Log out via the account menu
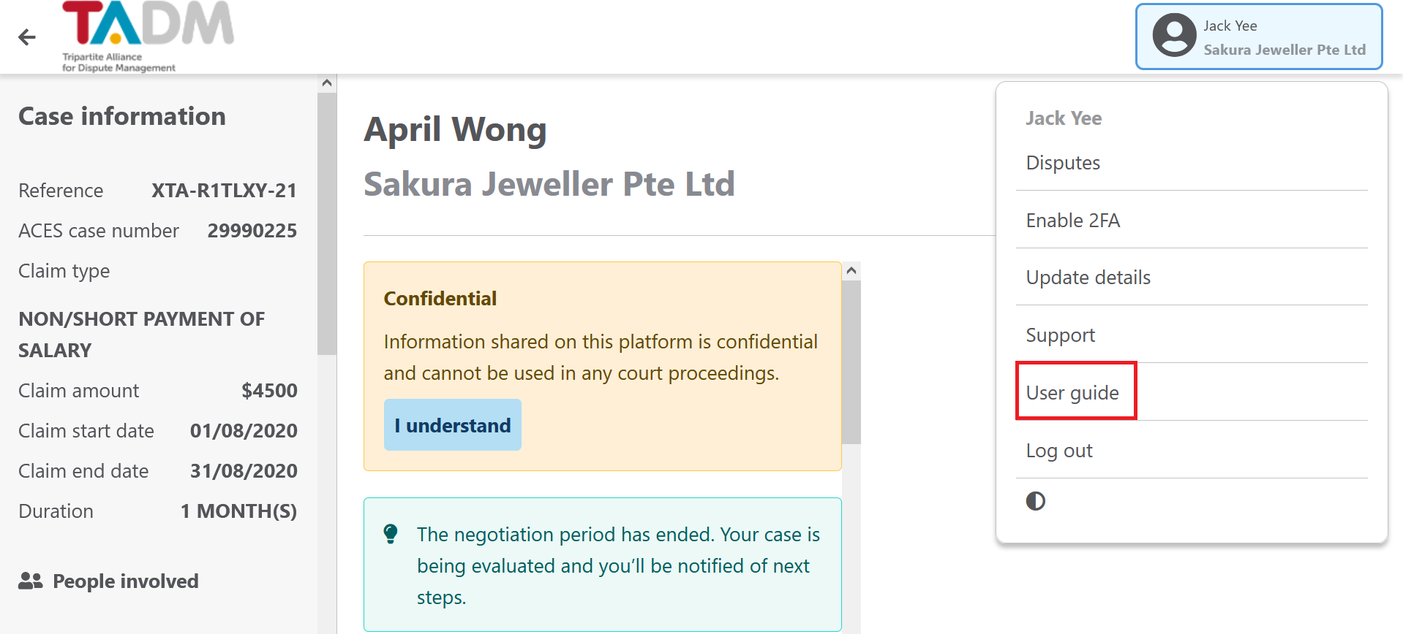Viewport: 1403px width, 634px height. click(1058, 451)
